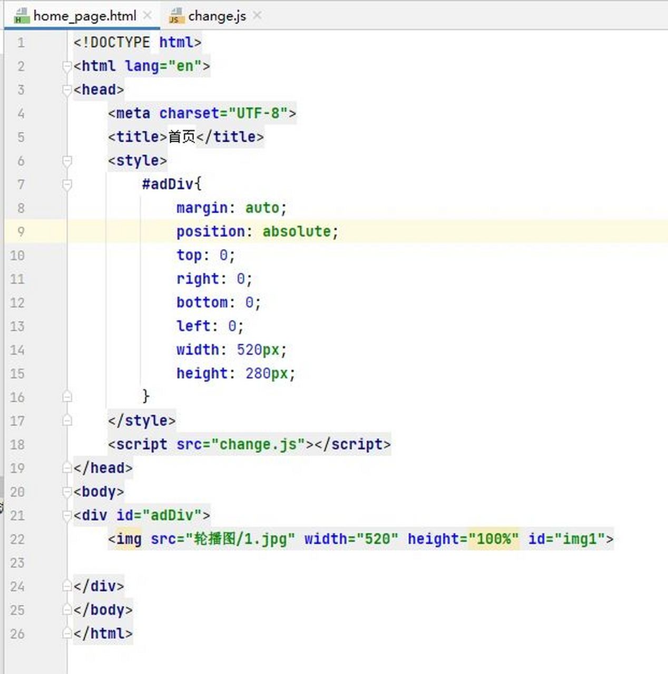Place cursor on position: absolute value
The width and height of the screenshot is (668, 674).
297,232
